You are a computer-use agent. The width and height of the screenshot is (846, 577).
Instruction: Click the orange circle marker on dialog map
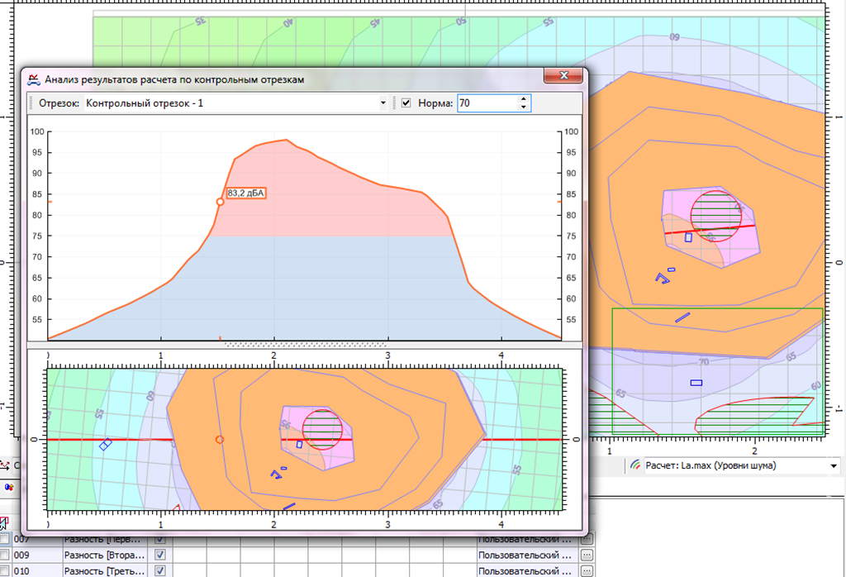coord(220,440)
